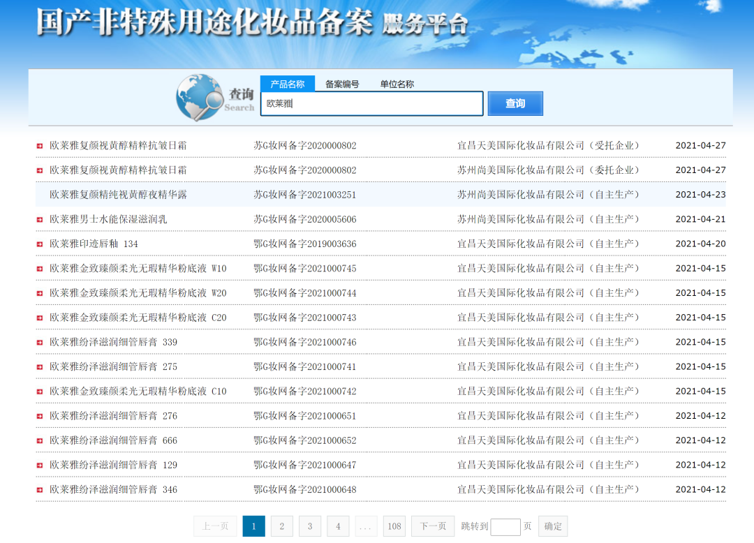The image size is (754, 543).
Task: Open 欧莱雅纷泽滋润细管唇膏 346
Action: (x=114, y=490)
